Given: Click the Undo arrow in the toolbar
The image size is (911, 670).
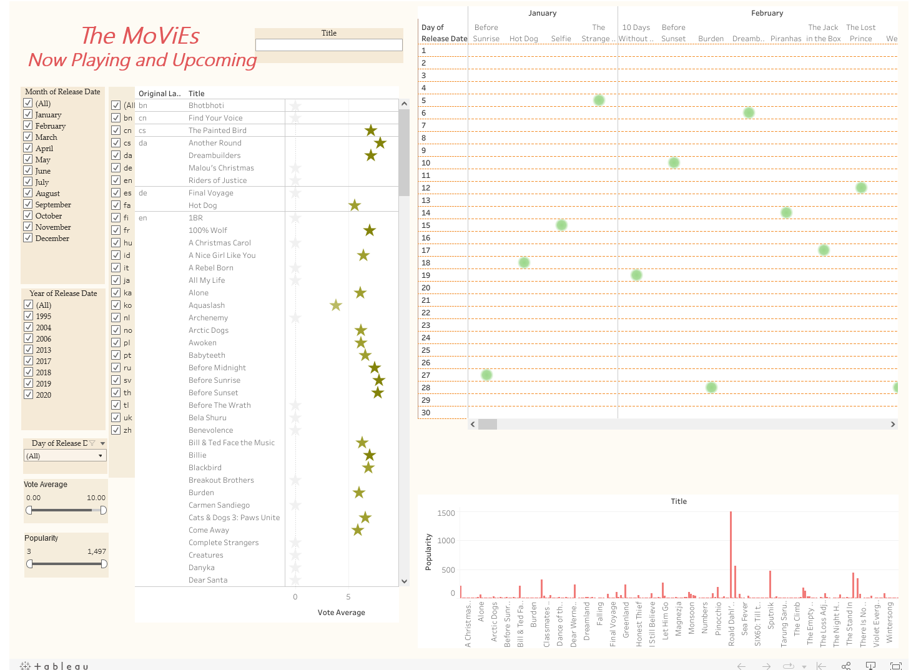Looking at the screenshot, I should coord(741,666).
